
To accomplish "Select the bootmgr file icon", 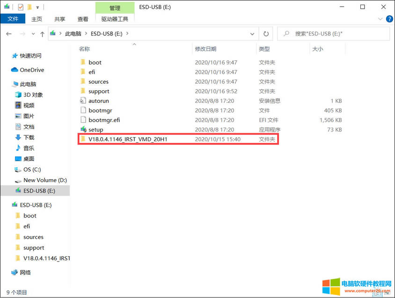I will pos(83,110).
